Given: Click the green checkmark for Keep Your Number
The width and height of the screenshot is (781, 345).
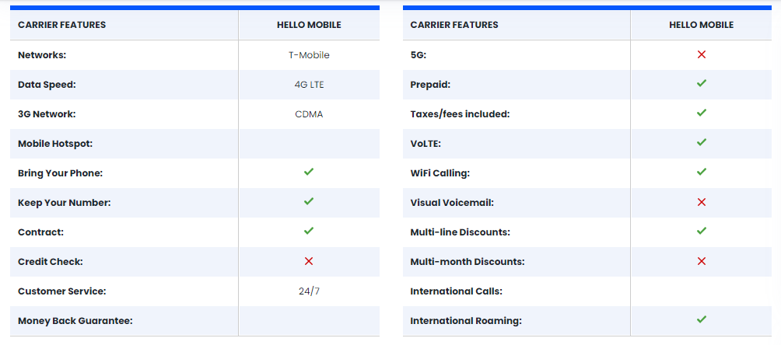Looking at the screenshot, I should click(x=309, y=201).
